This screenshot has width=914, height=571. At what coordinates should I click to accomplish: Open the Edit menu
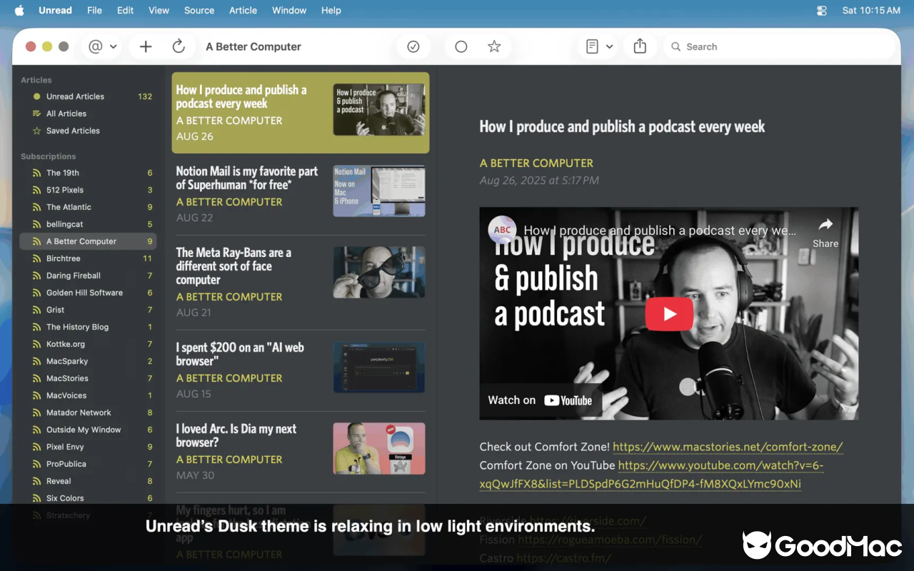pos(126,10)
